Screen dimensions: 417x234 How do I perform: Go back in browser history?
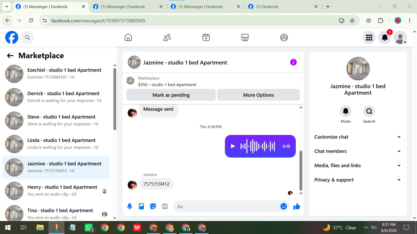[8, 21]
